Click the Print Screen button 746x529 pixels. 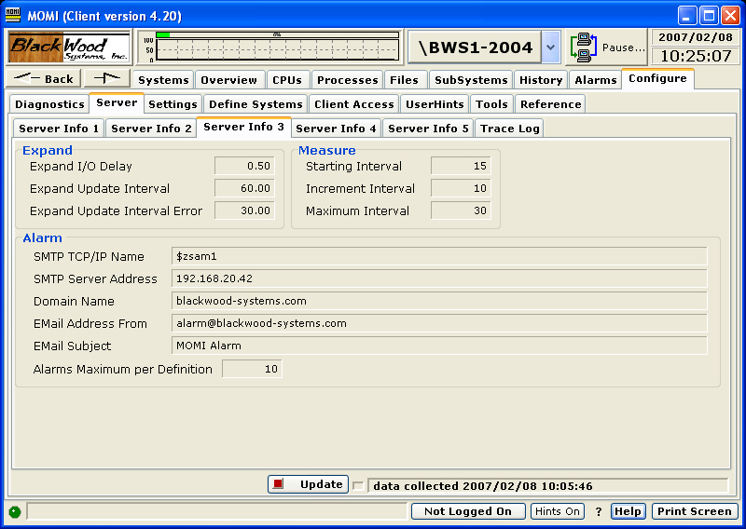695,511
